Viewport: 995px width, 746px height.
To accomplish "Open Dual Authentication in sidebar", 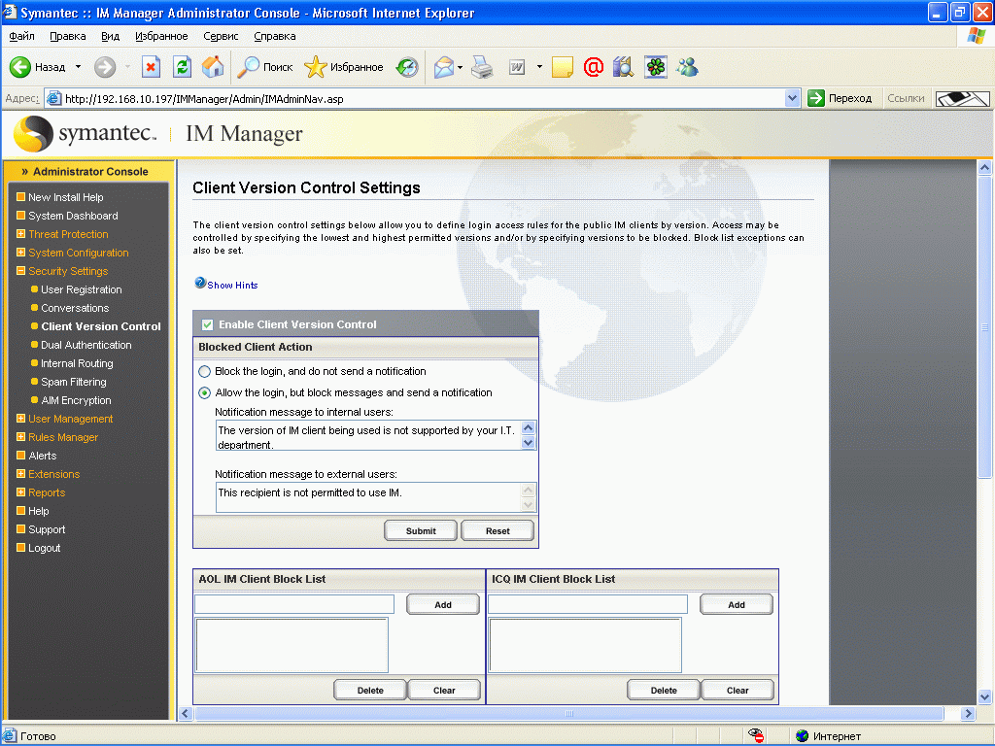I will tap(86, 345).
